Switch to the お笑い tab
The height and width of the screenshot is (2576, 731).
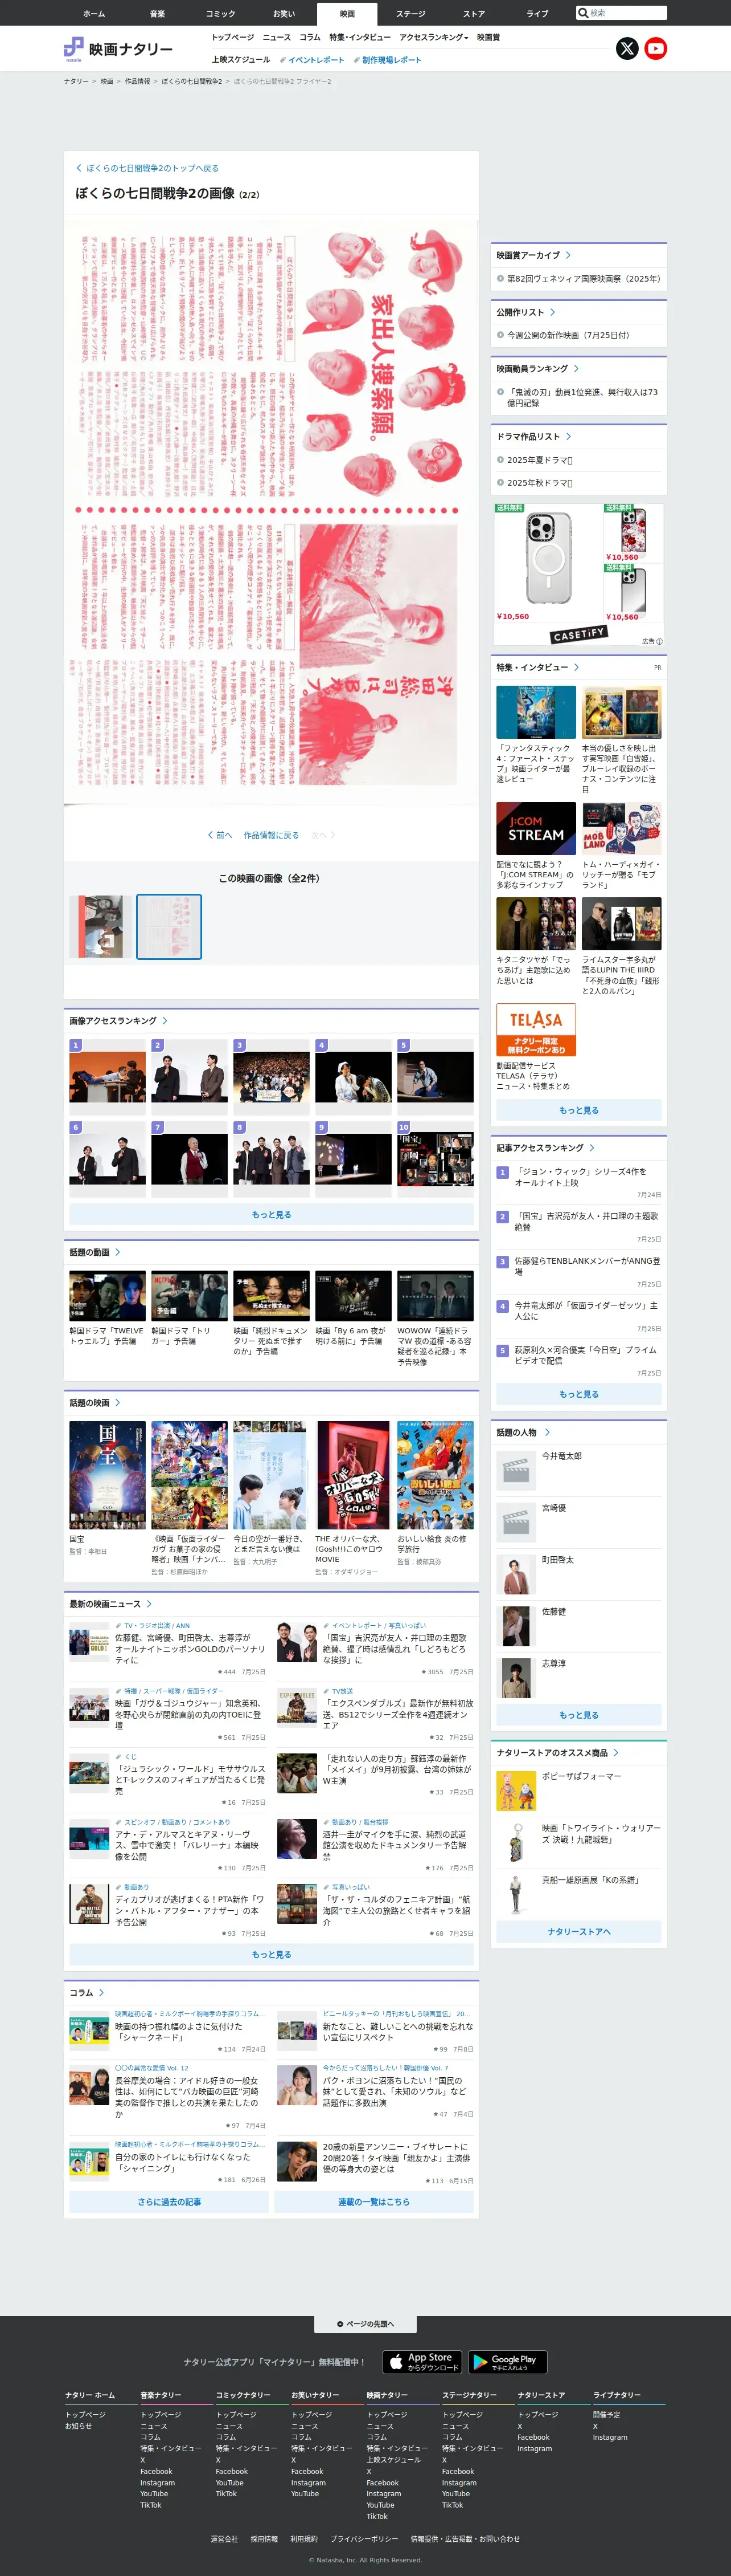pyautogui.click(x=284, y=13)
